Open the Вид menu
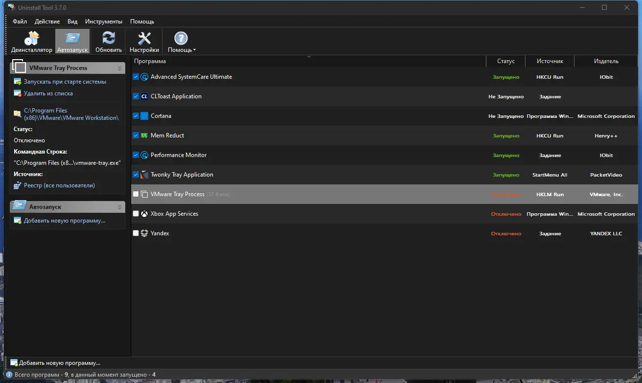Viewport: 642px width, 383px height. (x=72, y=22)
